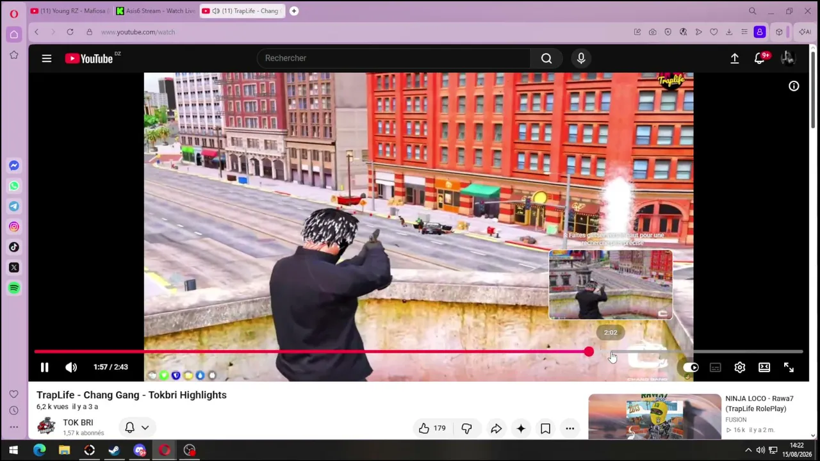Switch to the Young RZ - Mafiosa tab
This screenshot has height=461, width=820.
69,11
